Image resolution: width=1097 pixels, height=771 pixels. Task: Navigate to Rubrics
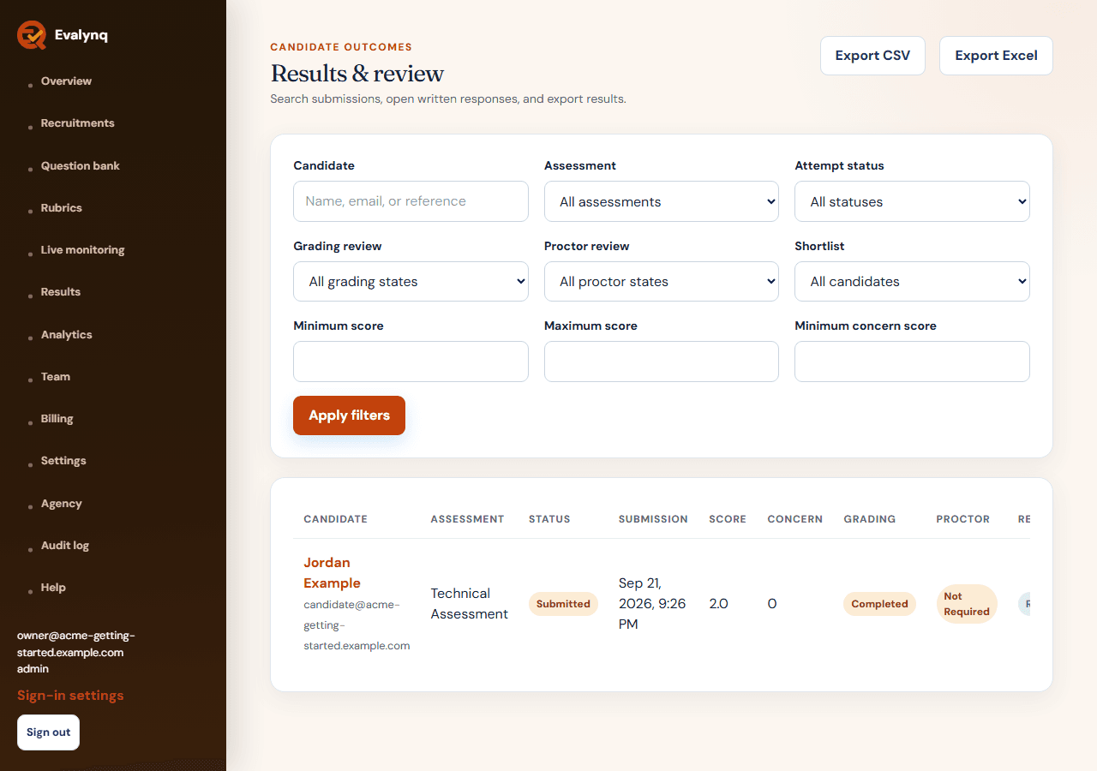[x=62, y=208]
